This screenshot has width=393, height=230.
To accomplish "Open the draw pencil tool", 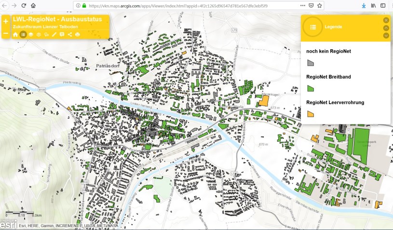I will tap(54, 35).
